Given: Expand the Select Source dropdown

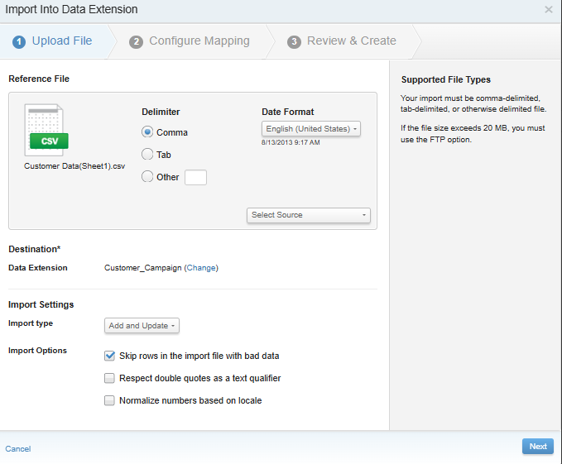Looking at the screenshot, I should [309, 215].
